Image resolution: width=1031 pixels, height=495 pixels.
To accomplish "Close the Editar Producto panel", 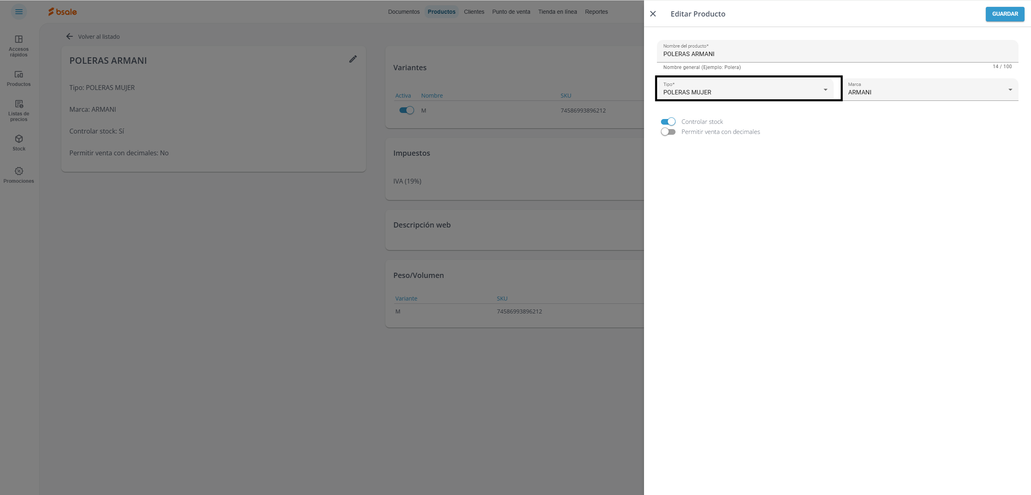I will (x=653, y=14).
